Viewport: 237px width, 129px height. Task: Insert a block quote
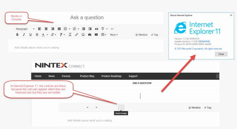(97, 29)
